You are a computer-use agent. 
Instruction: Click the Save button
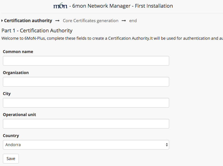[x=11, y=159]
